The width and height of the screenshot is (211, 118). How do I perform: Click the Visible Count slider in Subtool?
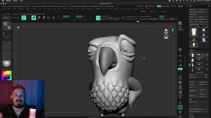click(198, 52)
